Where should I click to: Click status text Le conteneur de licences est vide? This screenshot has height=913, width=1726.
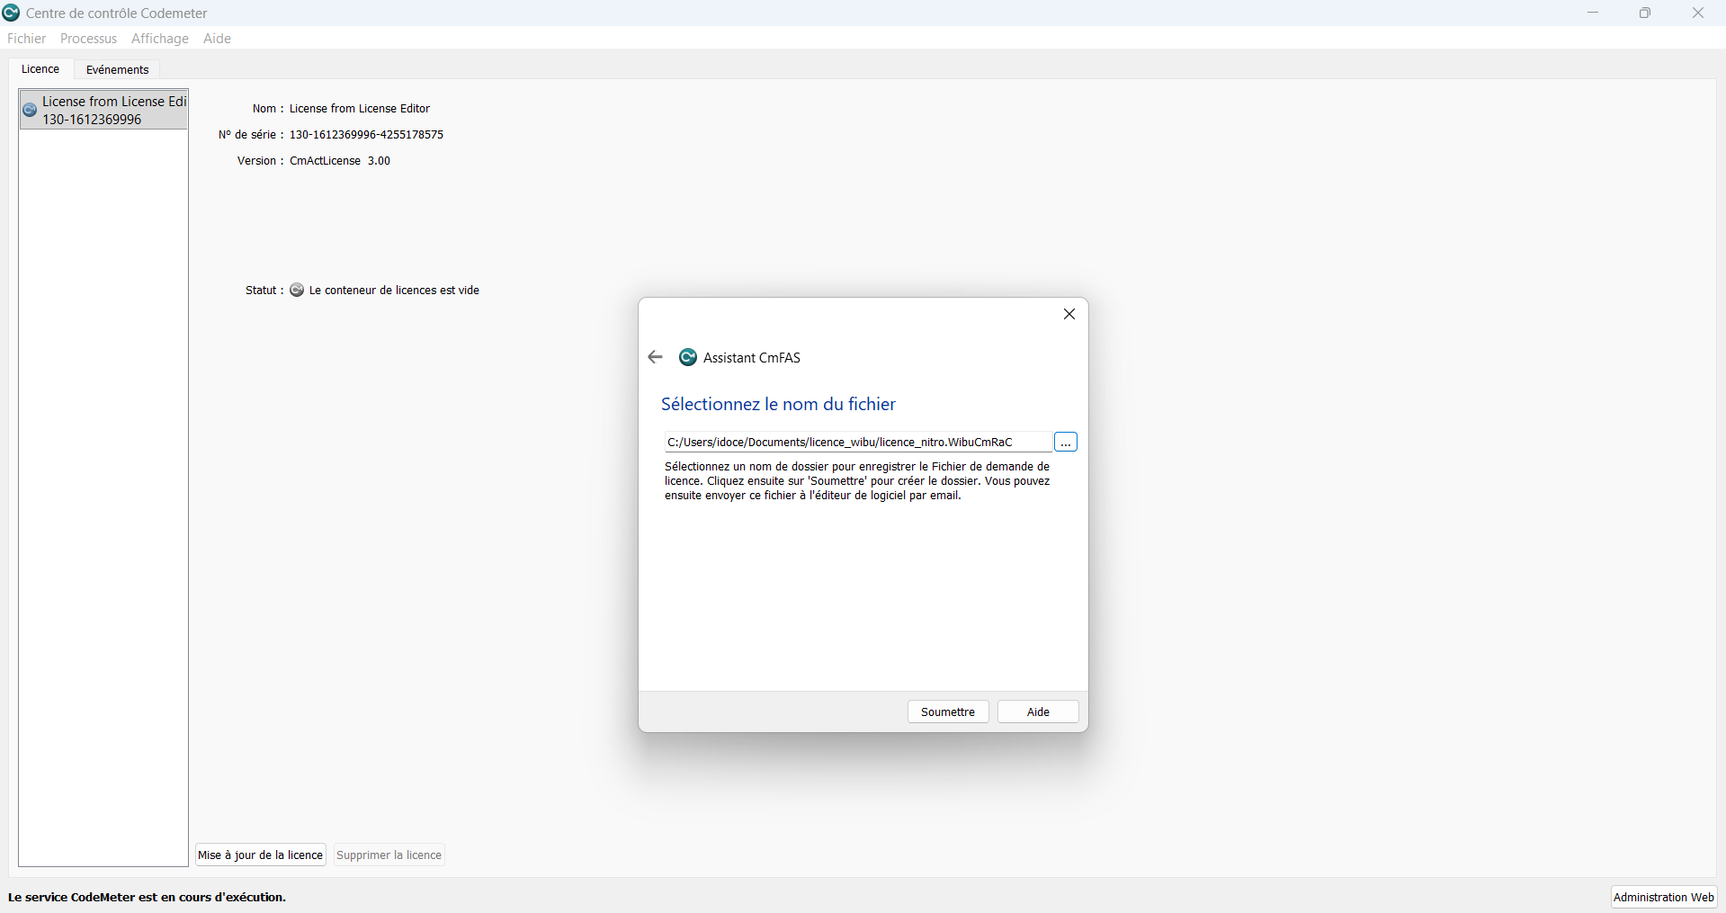click(394, 290)
